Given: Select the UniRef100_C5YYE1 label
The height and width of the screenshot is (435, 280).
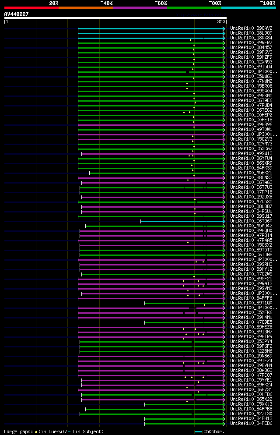Looking at the screenshot, I should click(251, 380).
